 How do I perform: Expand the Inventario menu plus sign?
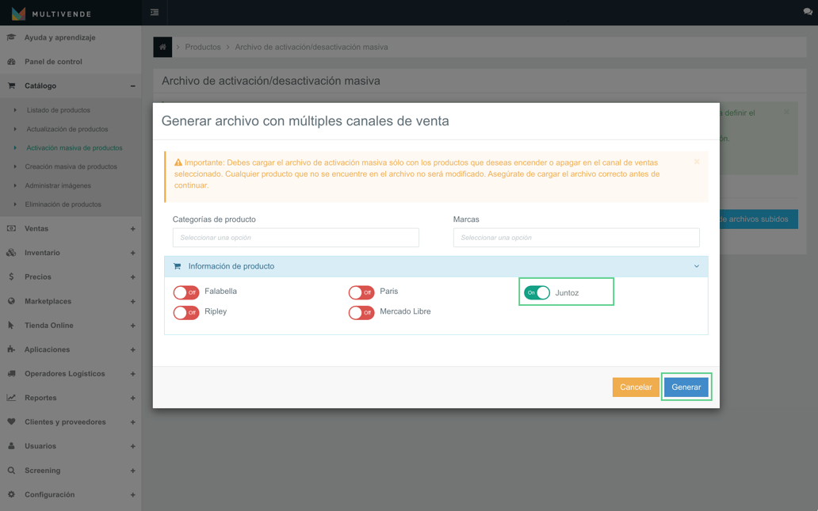coord(132,253)
